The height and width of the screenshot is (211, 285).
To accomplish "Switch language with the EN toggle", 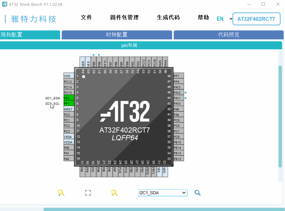I will click(220, 19).
